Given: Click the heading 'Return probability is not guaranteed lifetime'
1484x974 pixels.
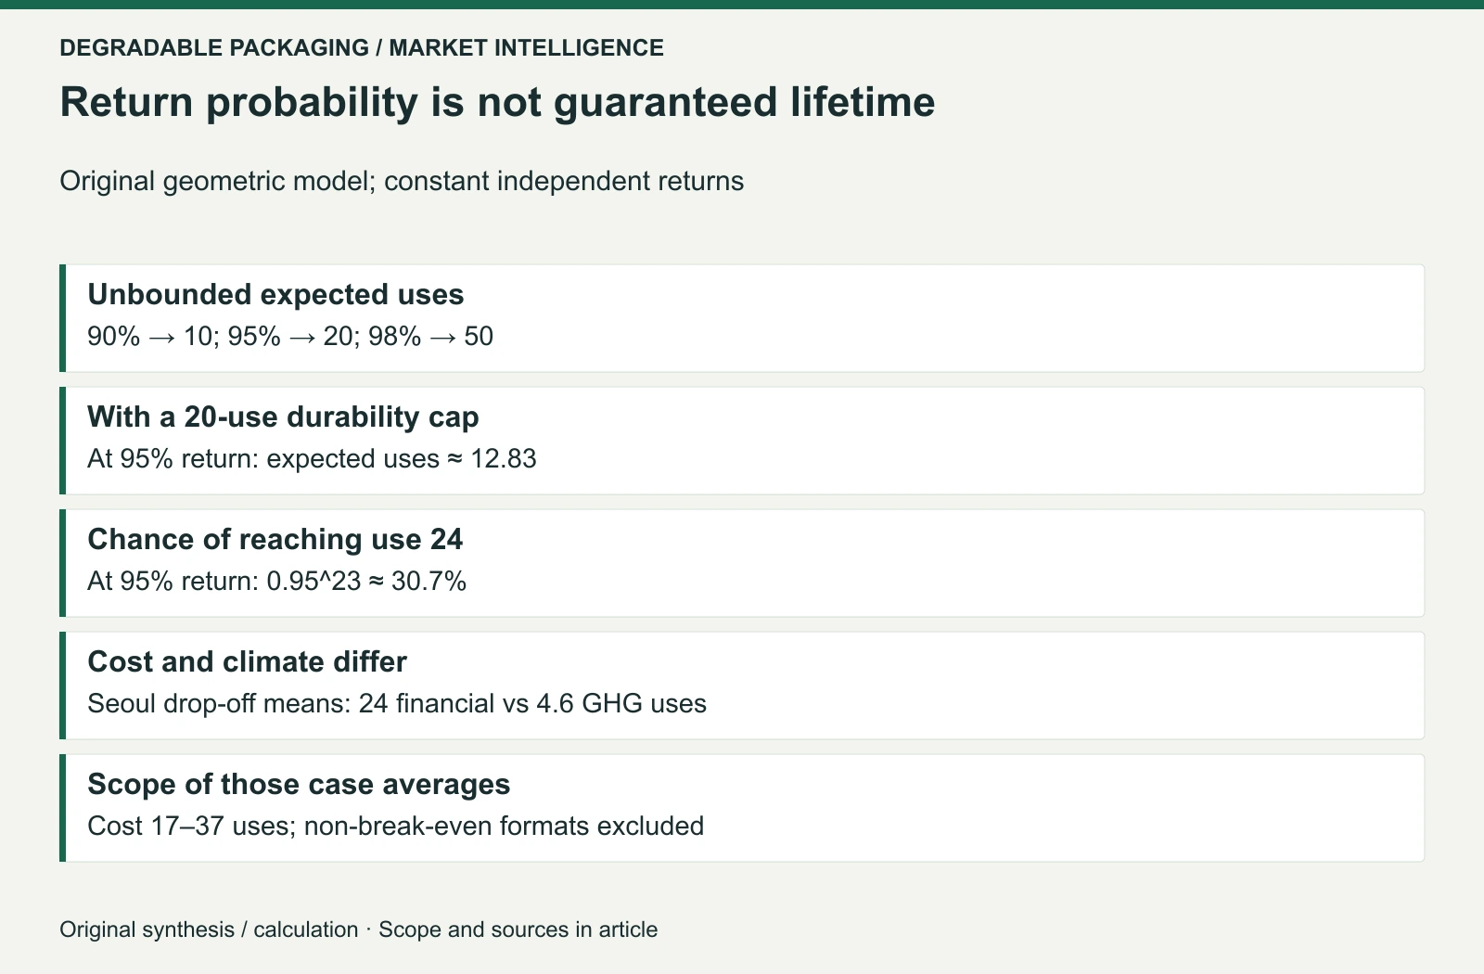Looking at the screenshot, I should click(x=497, y=102).
